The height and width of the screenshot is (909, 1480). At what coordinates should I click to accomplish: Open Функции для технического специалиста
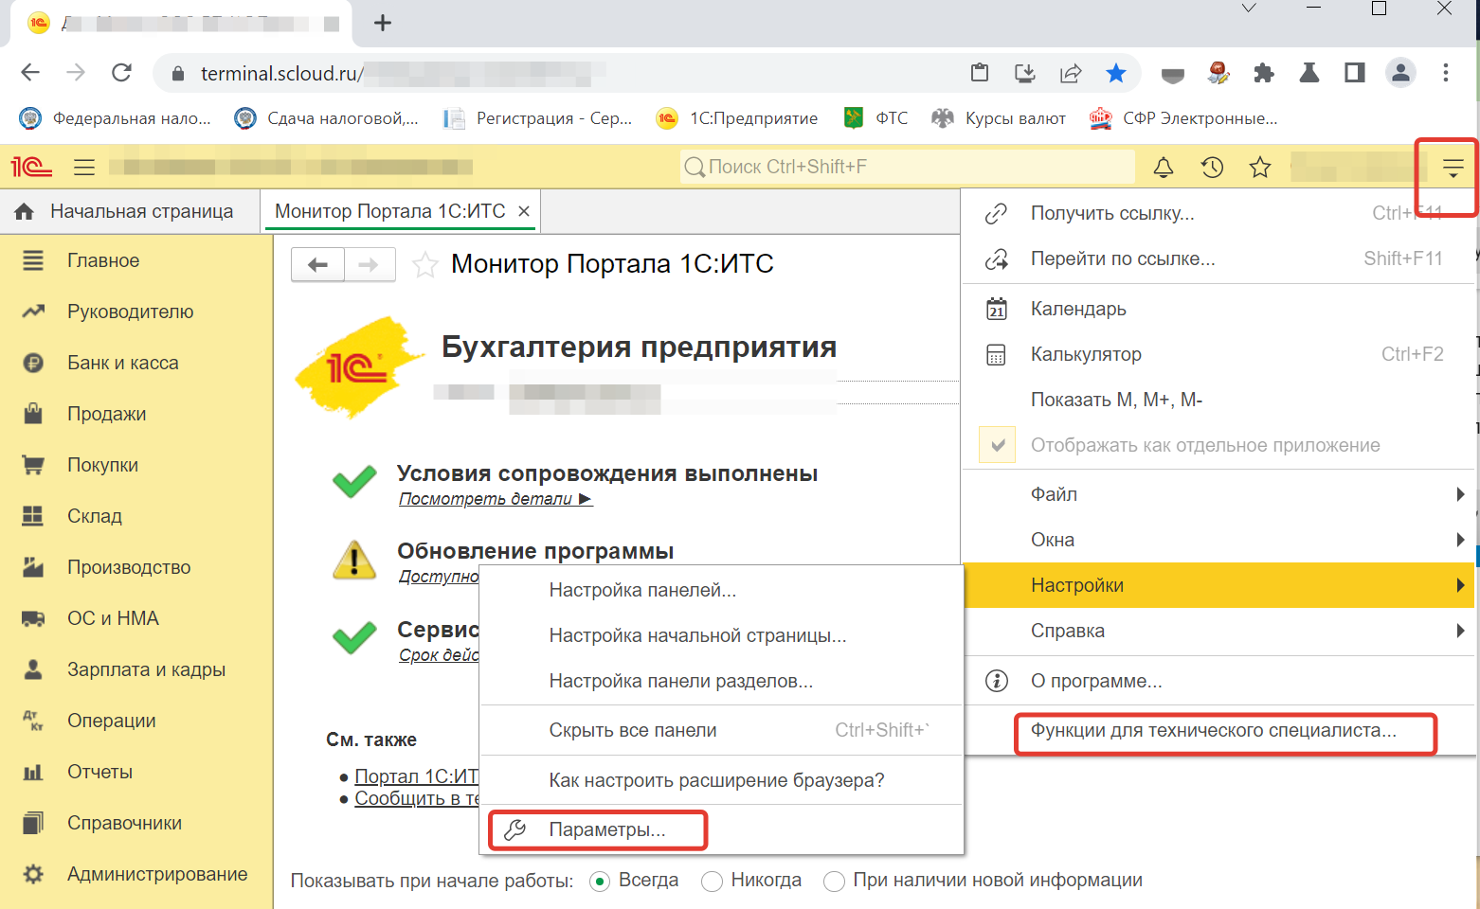click(1218, 730)
